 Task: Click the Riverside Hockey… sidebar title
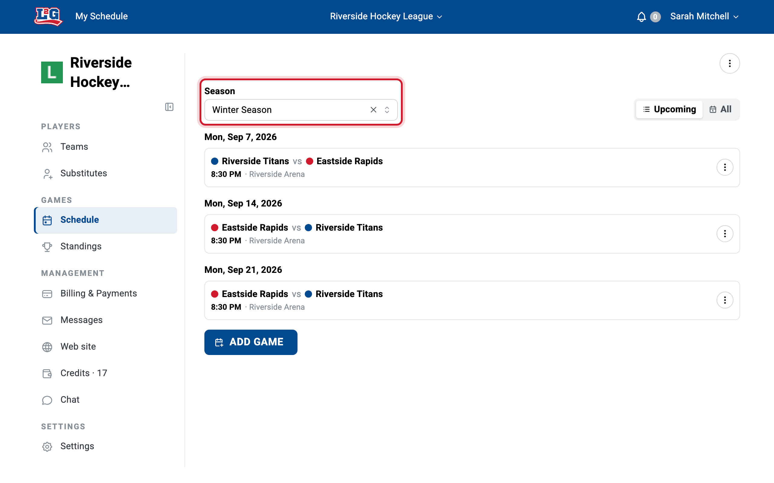tap(101, 72)
